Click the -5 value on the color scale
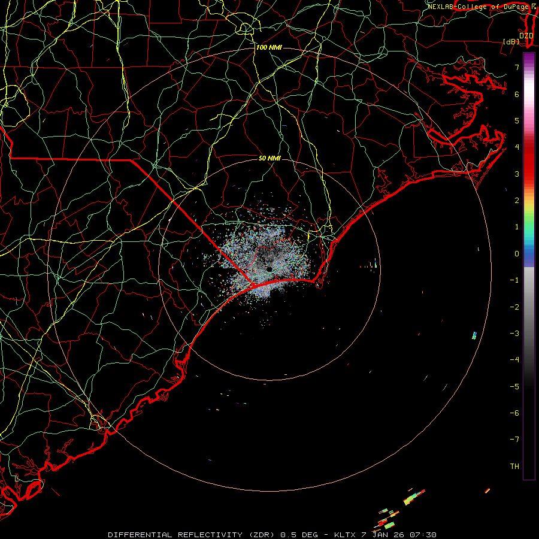This screenshot has height=539, width=539. [514, 386]
